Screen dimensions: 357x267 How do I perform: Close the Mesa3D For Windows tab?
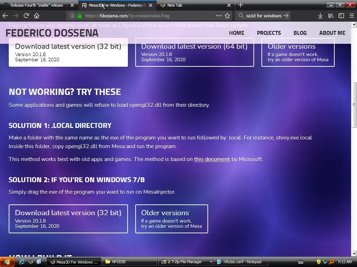click(151, 5)
